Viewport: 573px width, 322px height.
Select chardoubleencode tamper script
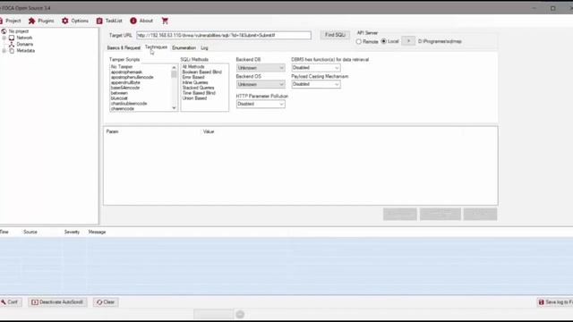129,104
